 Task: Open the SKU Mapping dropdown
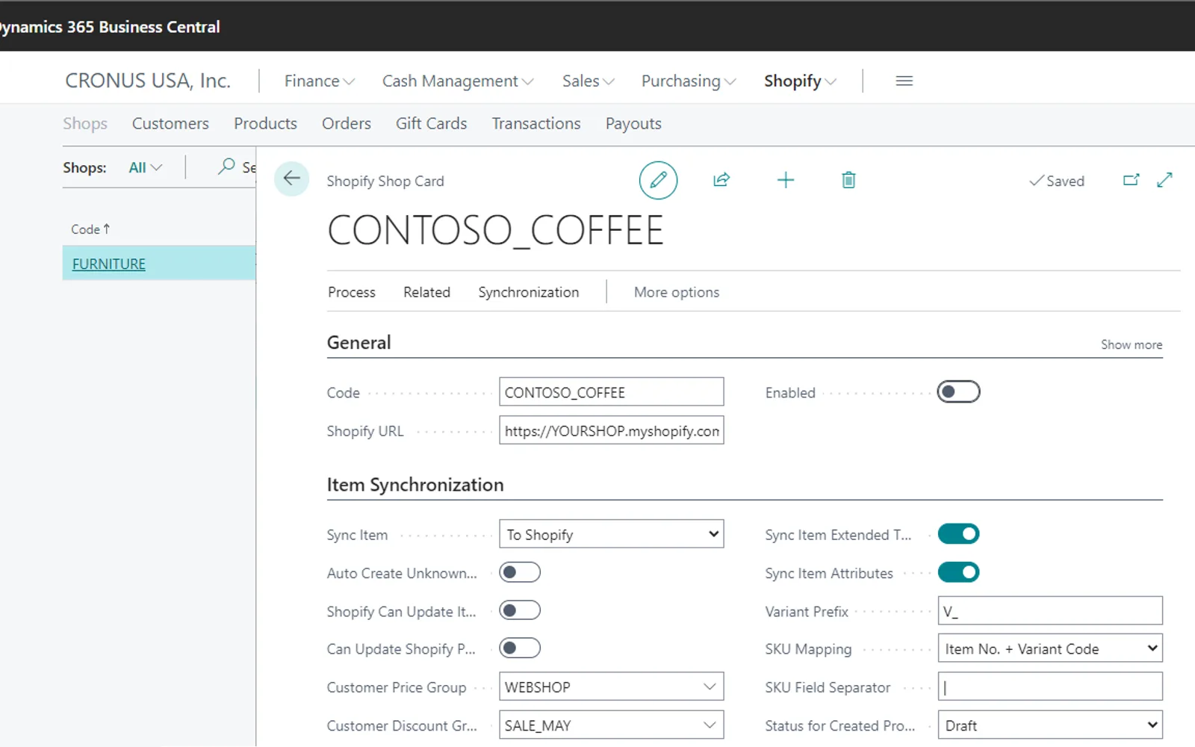tap(1050, 648)
